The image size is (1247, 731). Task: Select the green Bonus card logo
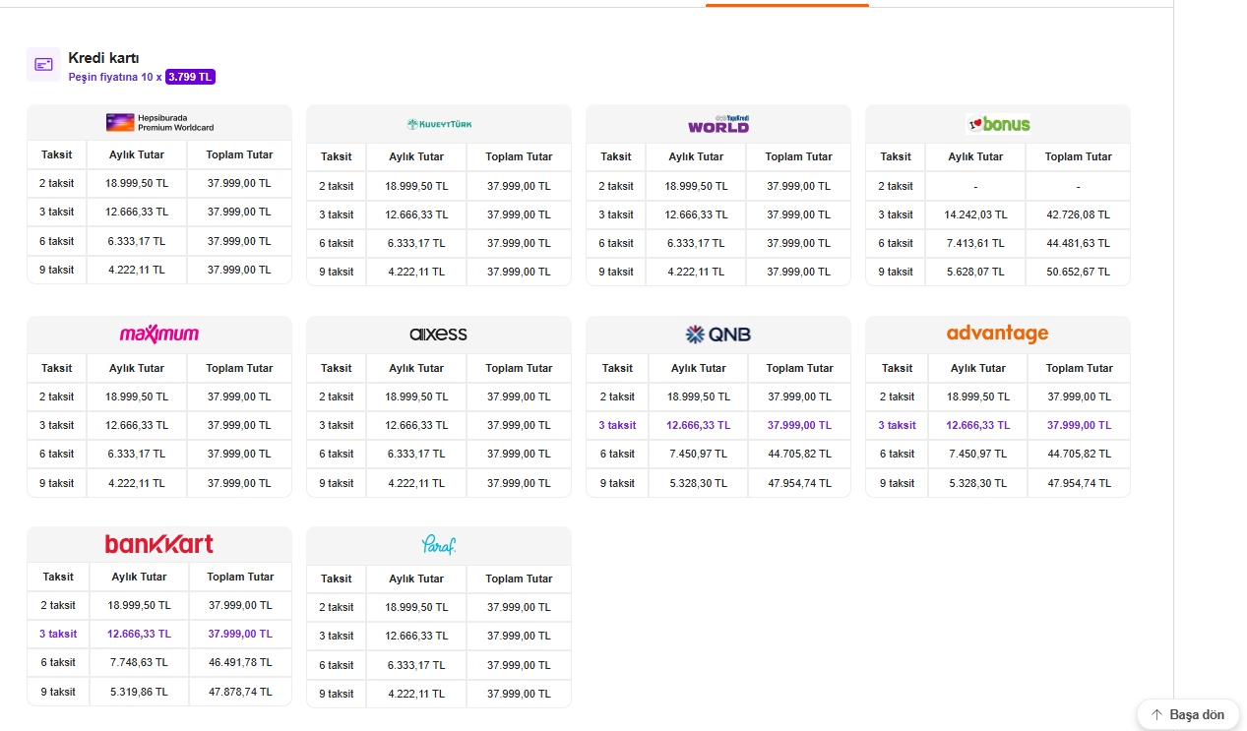(x=998, y=124)
